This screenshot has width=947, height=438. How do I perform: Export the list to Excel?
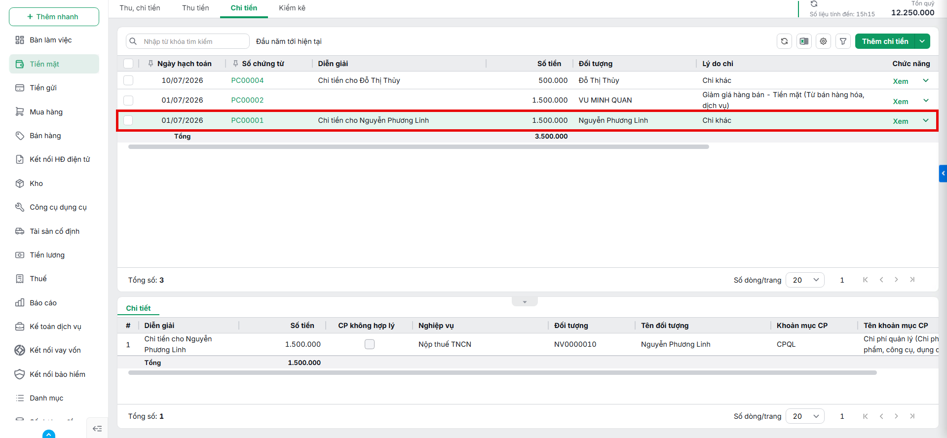coord(804,41)
